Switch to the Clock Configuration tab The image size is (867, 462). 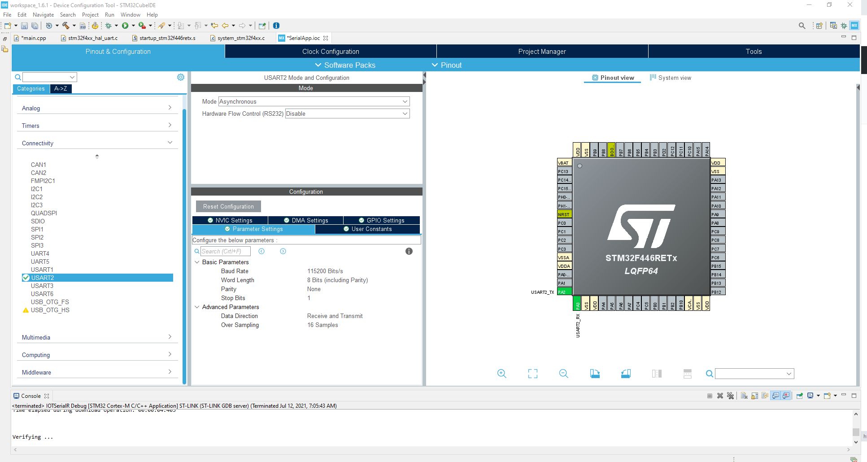pyautogui.click(x=331, y=51)
